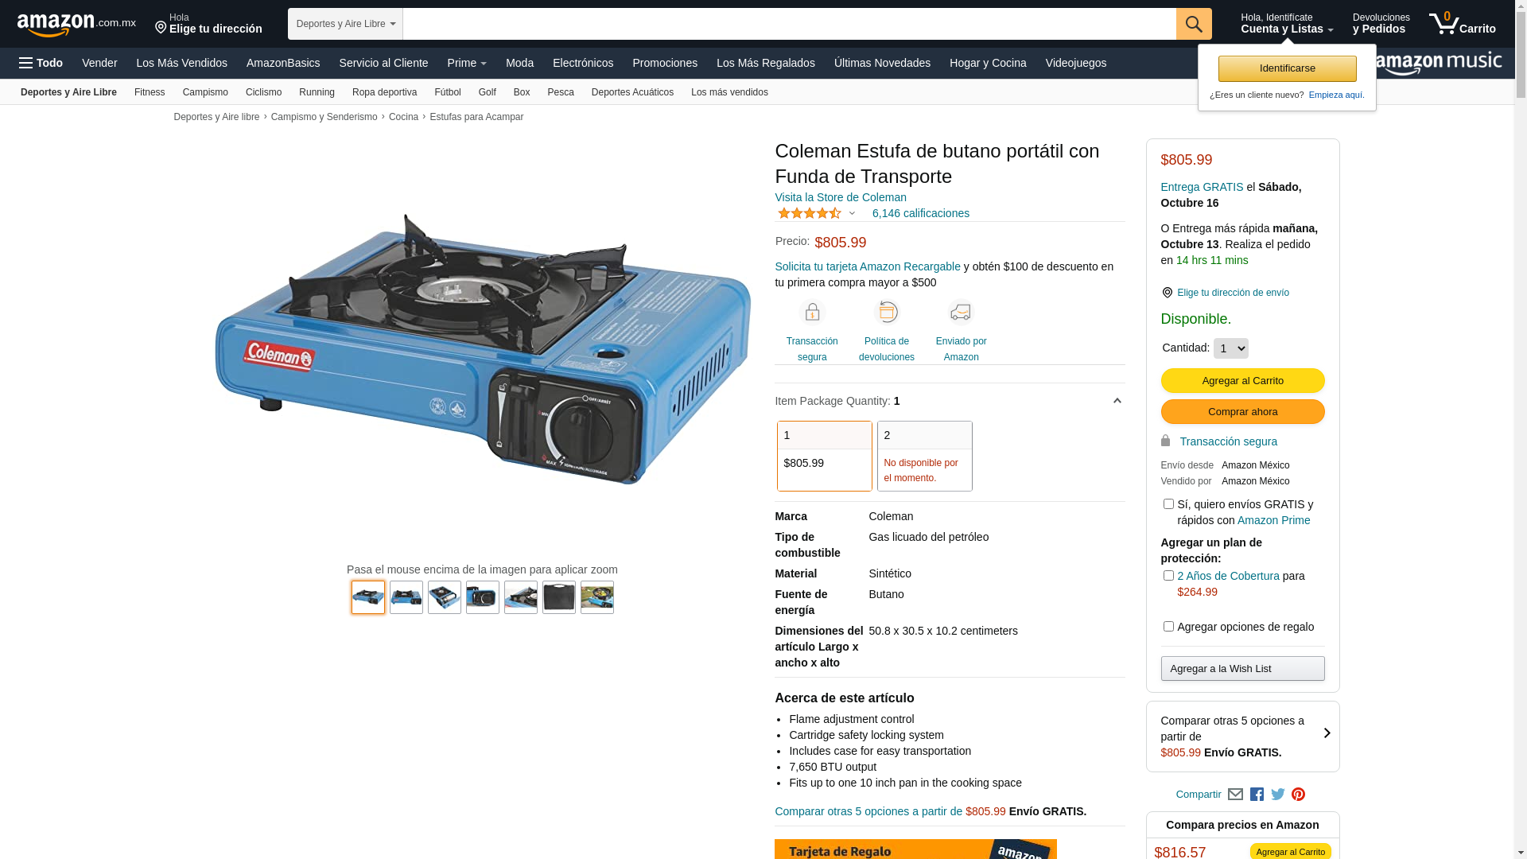Screen dimensions: 1527x859
Task: Expand Deportes y Aire Libre search category
Action: 345,24
